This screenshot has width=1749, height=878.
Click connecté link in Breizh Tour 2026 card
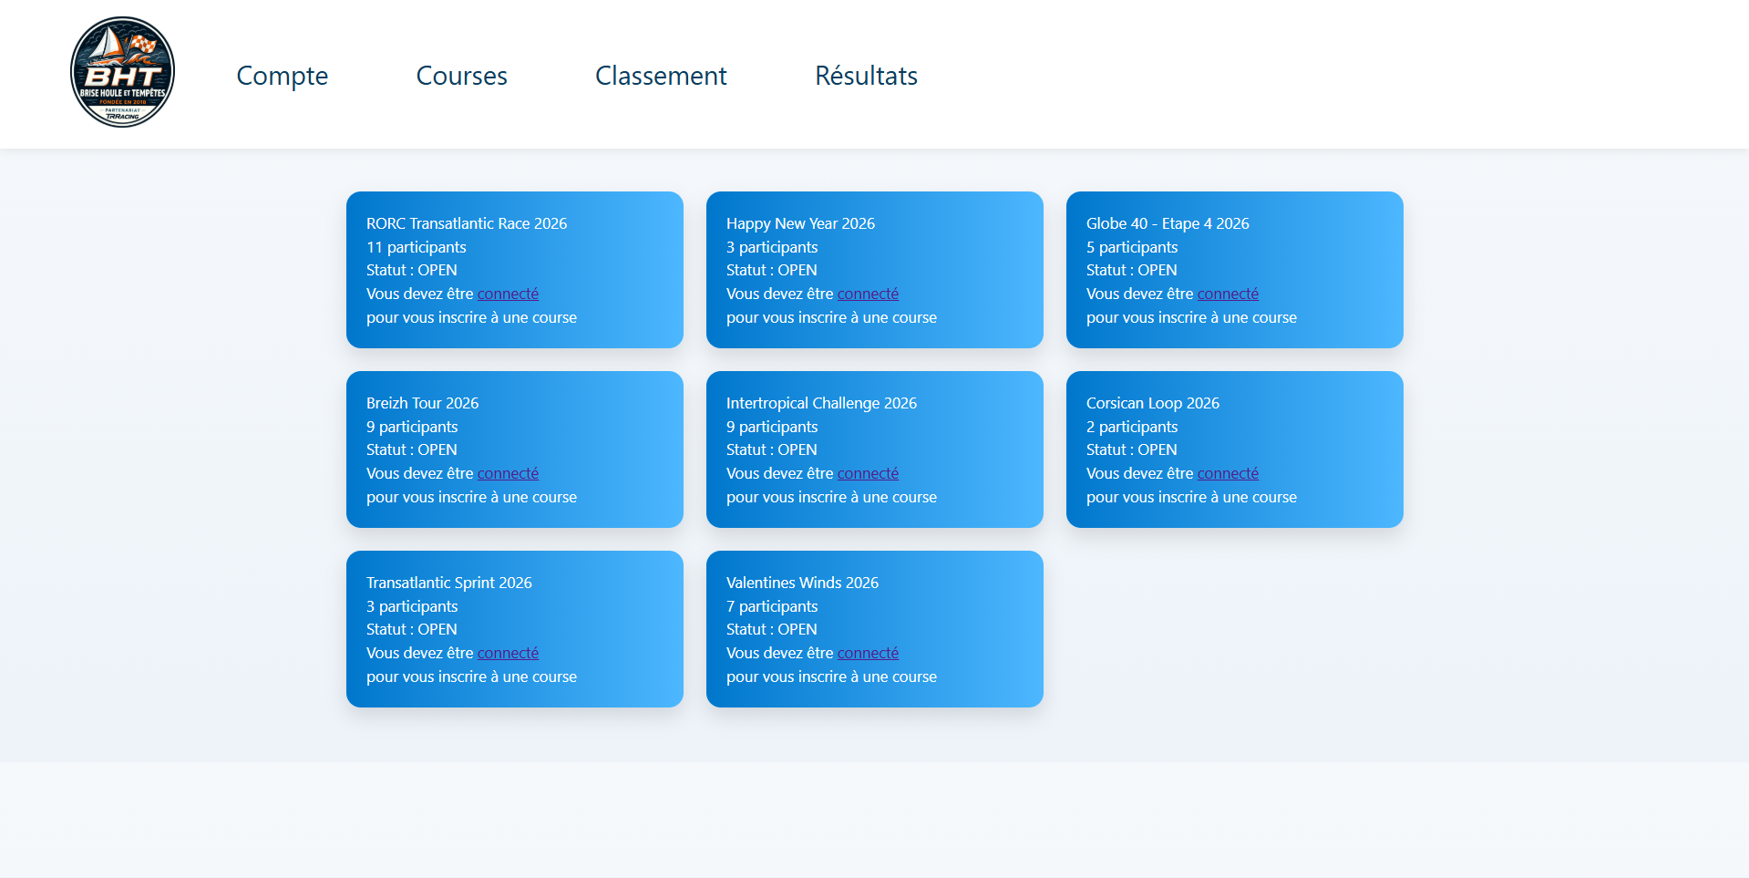[x=508, y=473]
